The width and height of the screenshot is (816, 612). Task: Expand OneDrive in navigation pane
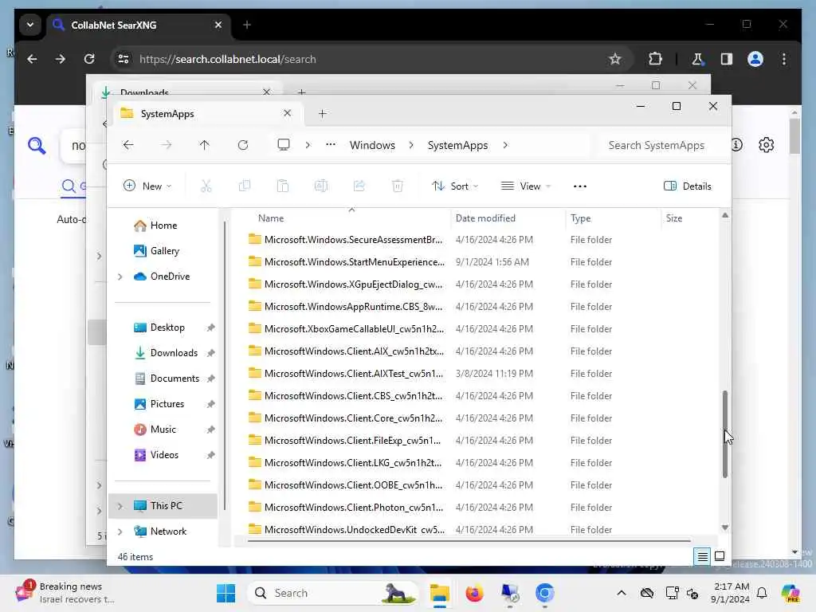coord(120,277)
